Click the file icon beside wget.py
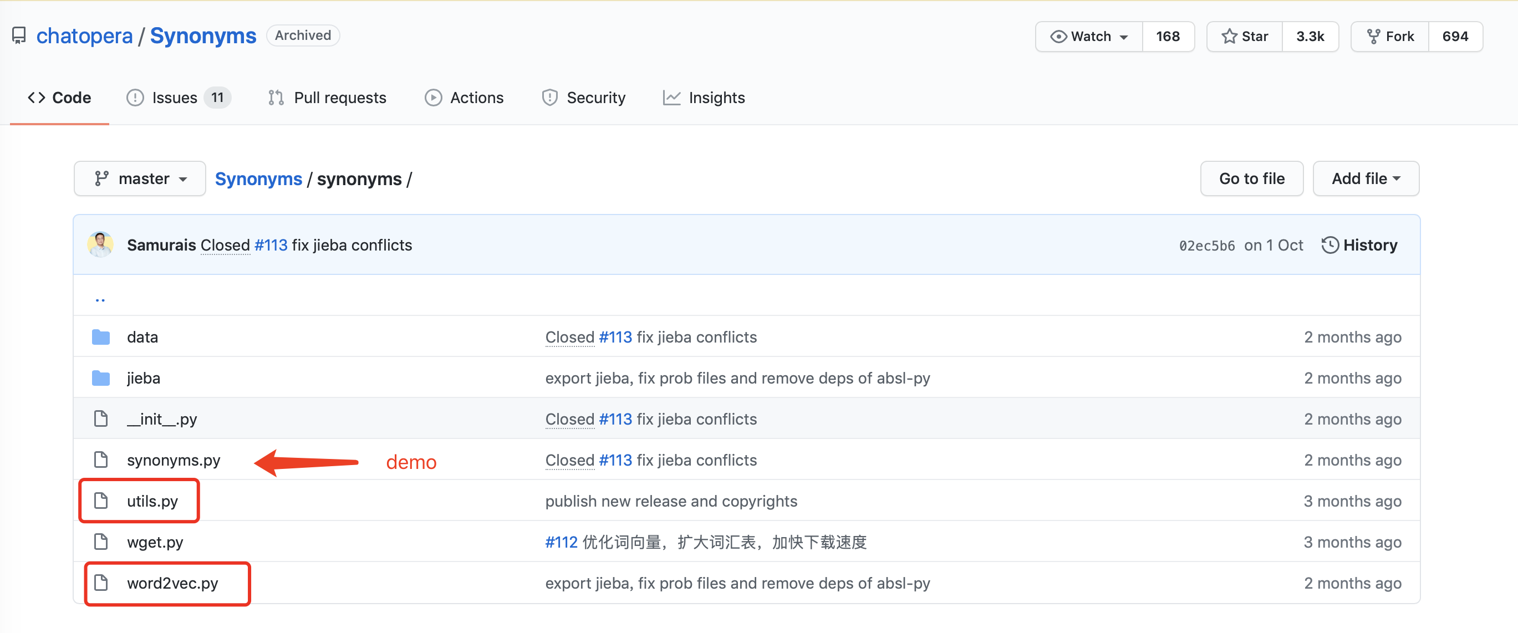Image resolution: width=1518 pixels, height=633 pixels. click(101, 542)
